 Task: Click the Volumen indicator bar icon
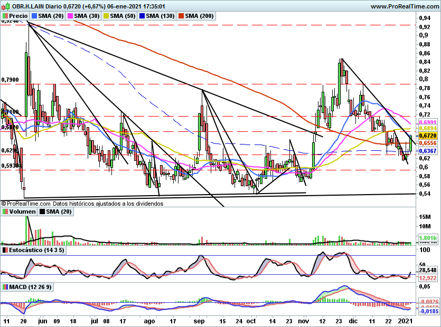point(5,211)
